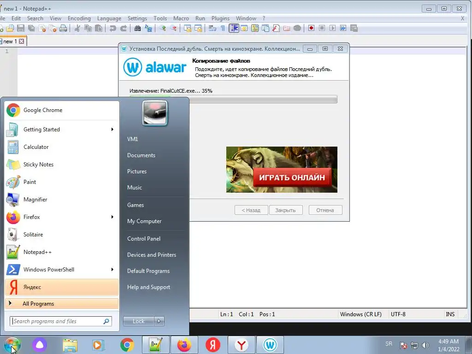This screenshot has width=472, height=354.
Task: Click user account picture in Start menu
Action: [155, 113]
